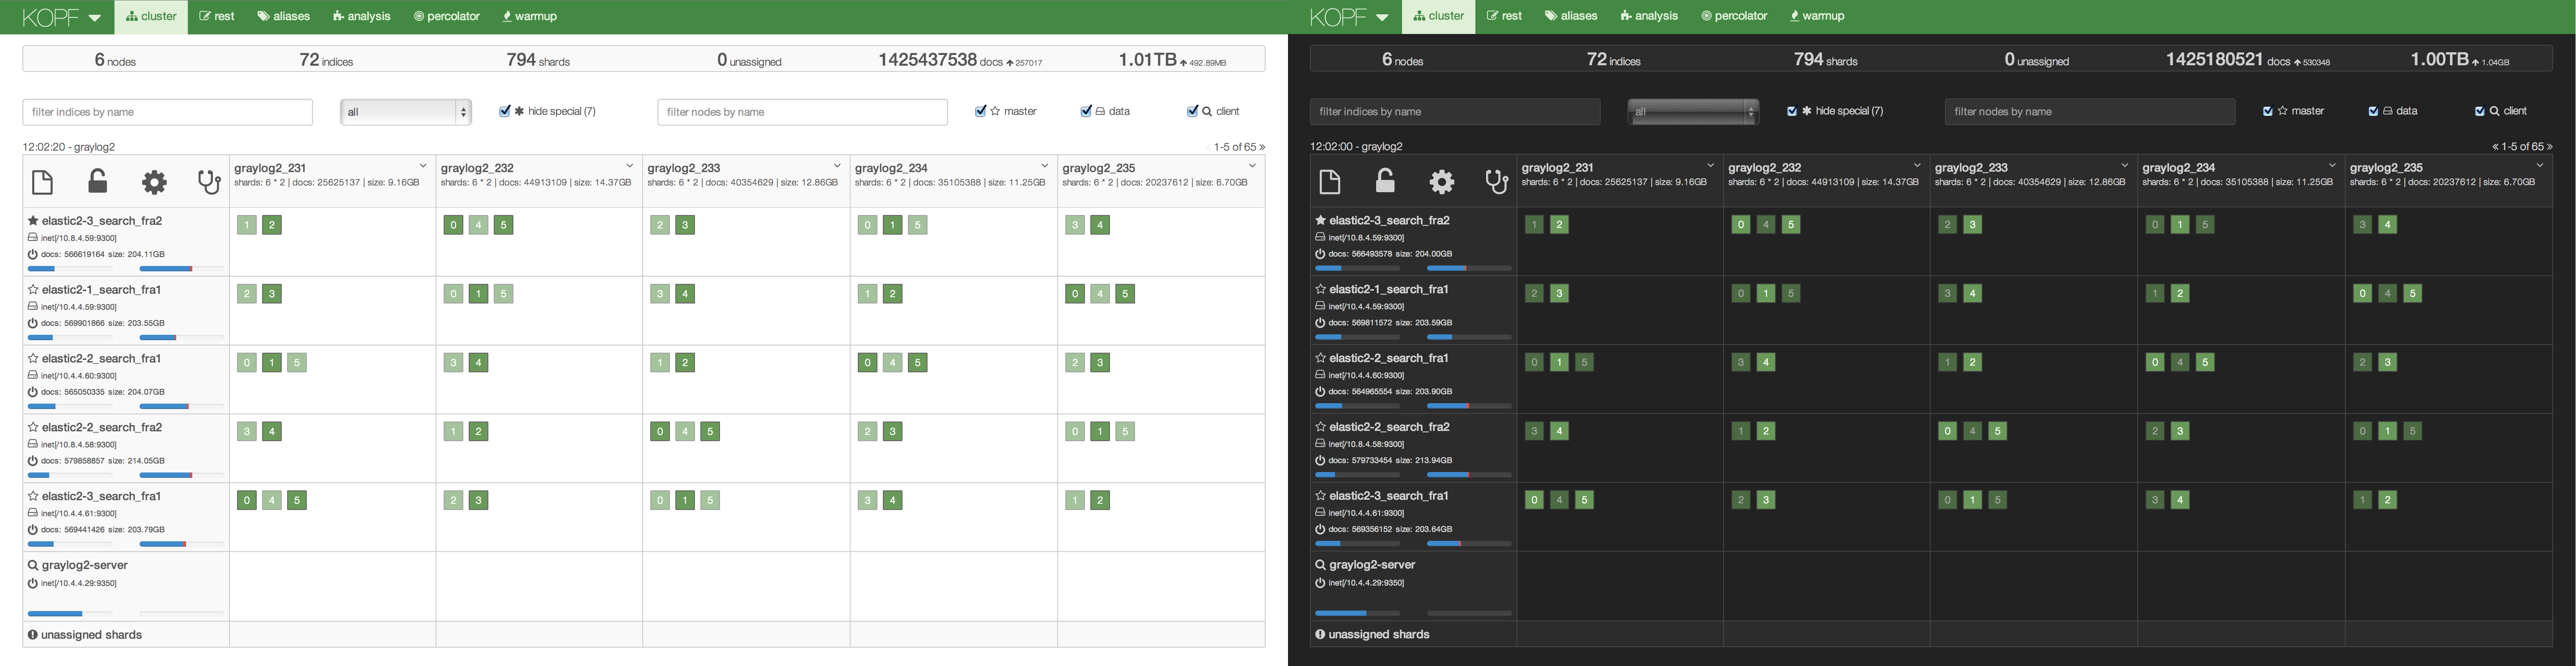Image resolution: width=2576 pixels, height=666 pixels.
Task: Click master star icon of elastic2-3_search_fra2, light theme
Action: coord(33,221)
